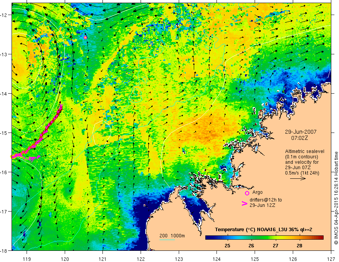Viewport: 339px width, 262px height.
Task: Click the color bar label '27'
Action: (x=275, y=245)
